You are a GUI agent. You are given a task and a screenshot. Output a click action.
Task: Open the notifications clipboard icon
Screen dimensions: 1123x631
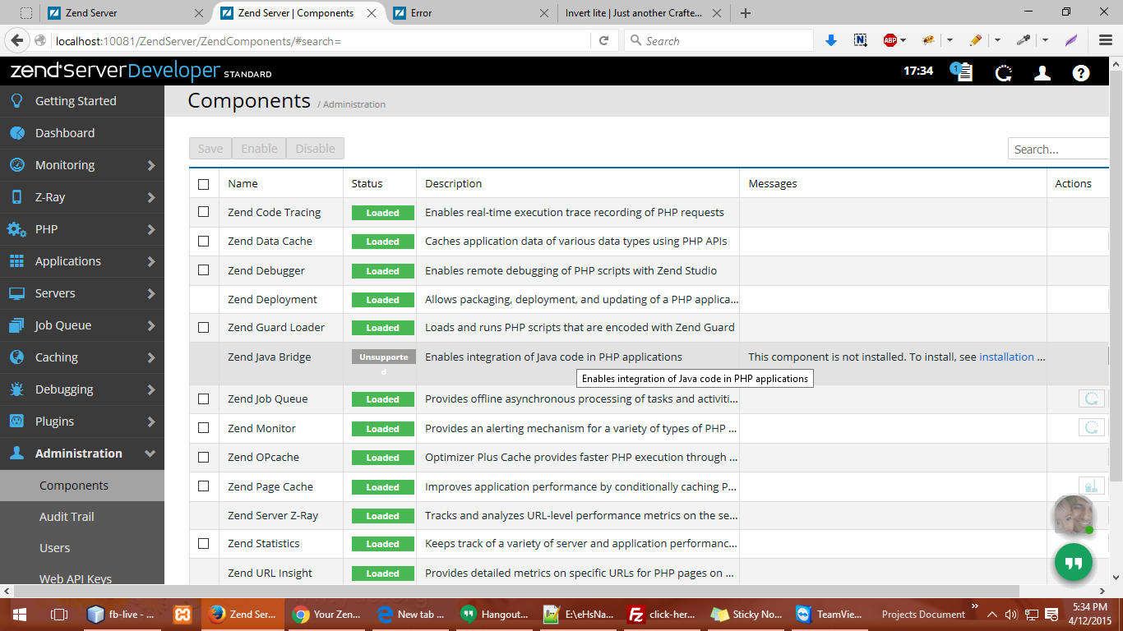[963, 72]
